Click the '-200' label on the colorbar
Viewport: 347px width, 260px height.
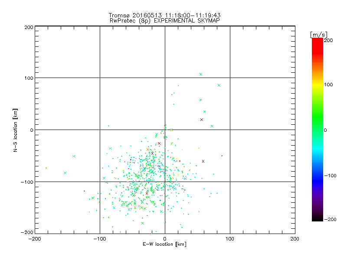[330, 219]
